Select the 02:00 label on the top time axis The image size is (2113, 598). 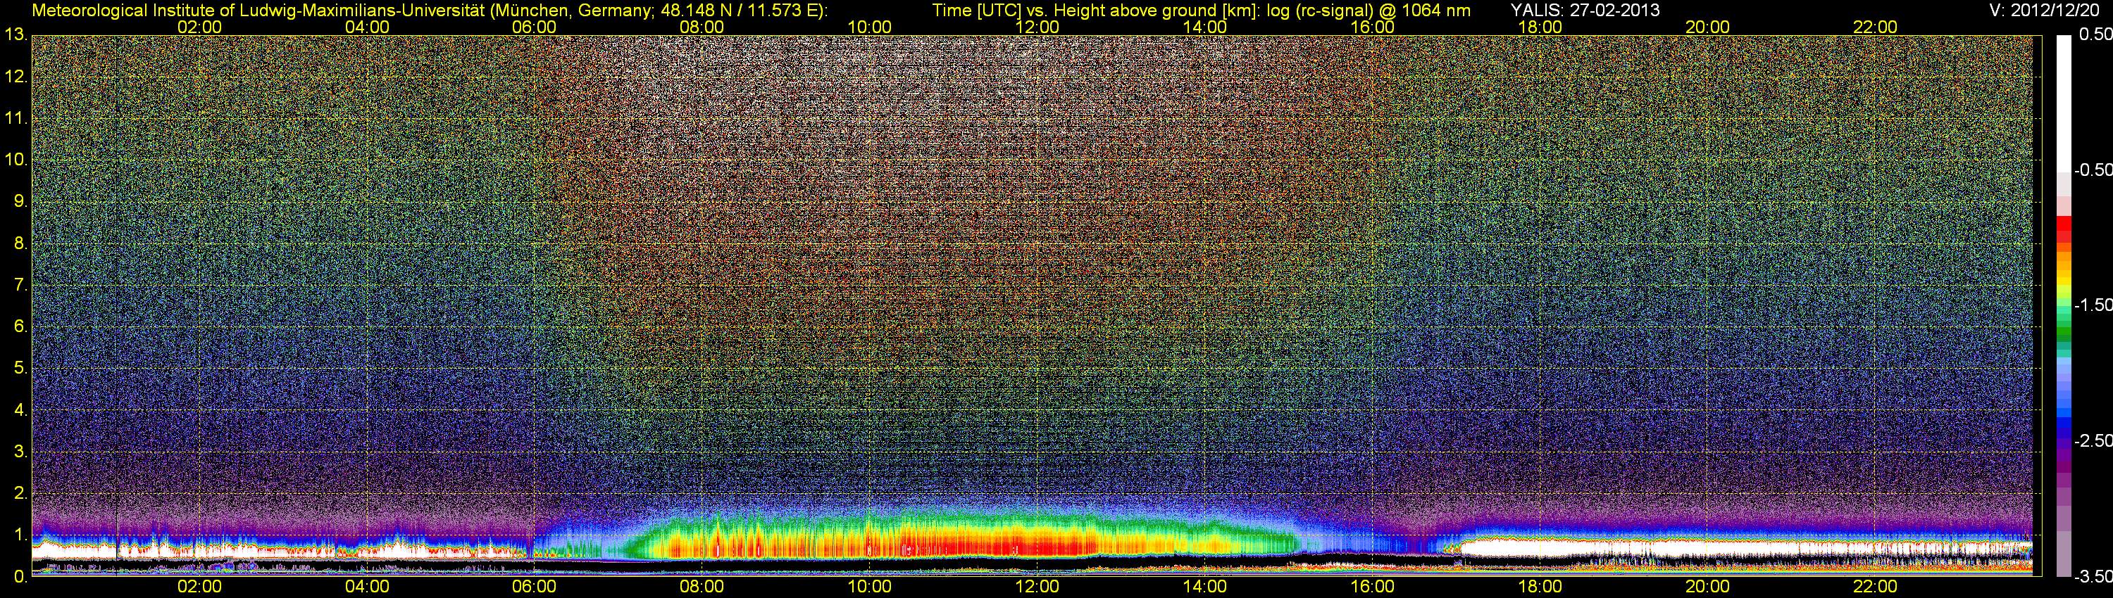pyautogui.click(x=199, y=27)
